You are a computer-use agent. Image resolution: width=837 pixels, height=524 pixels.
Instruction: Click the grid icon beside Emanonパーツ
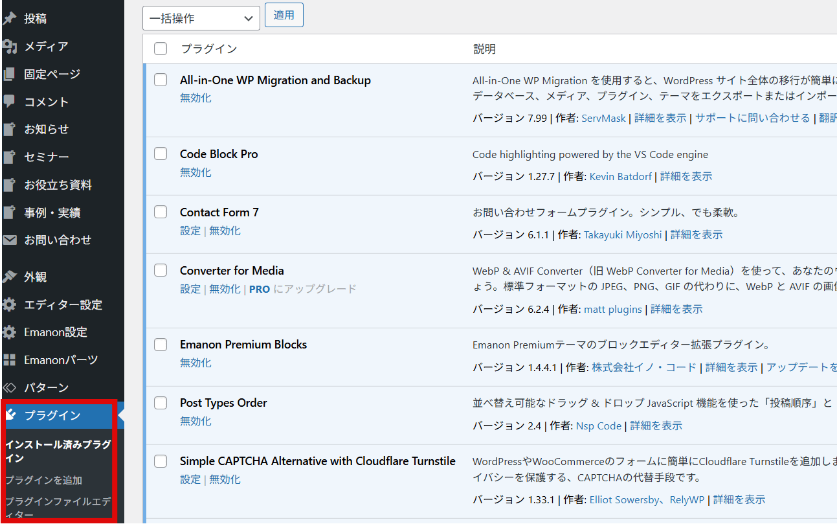(x=9, y=360)
